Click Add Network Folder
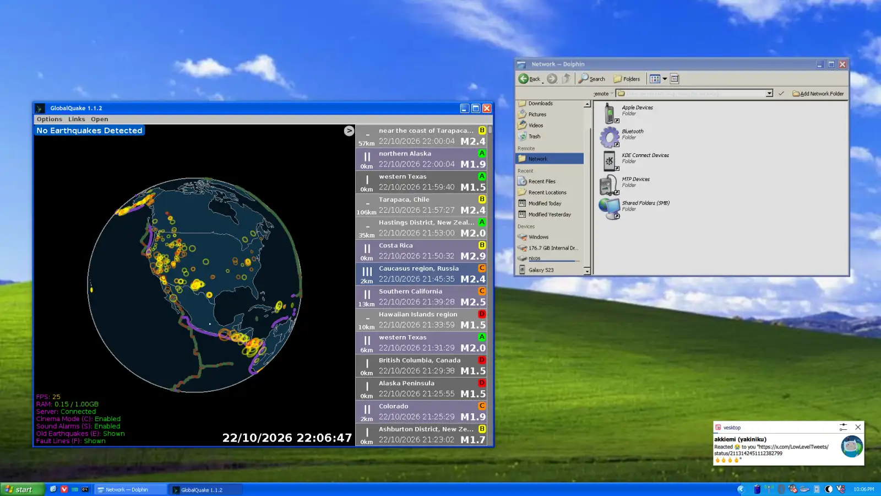 818,94
